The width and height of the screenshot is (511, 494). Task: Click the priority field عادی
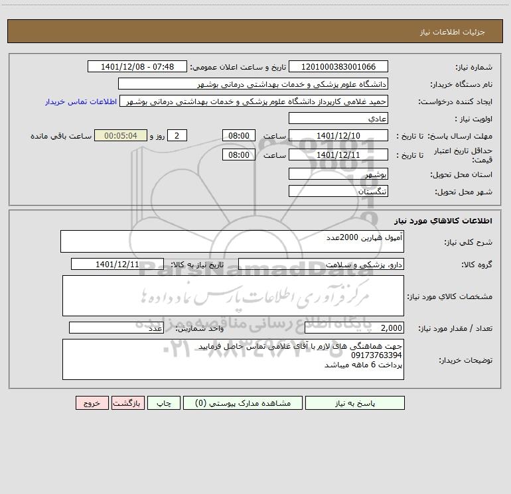click(338, 118)
